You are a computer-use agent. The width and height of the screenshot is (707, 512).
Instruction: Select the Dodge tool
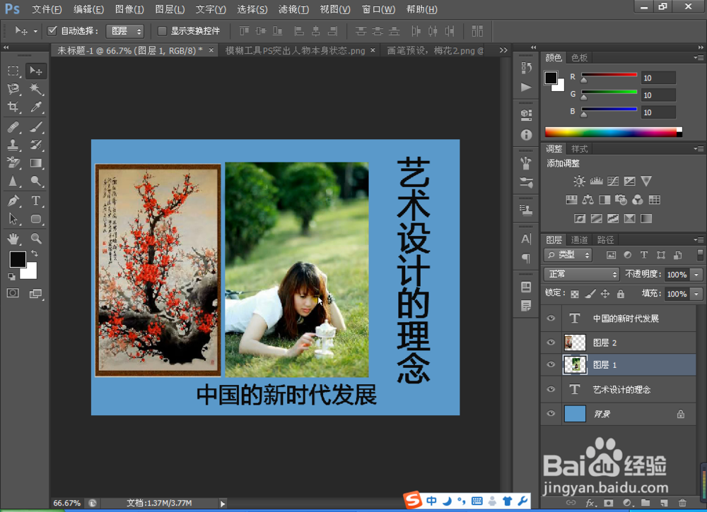(x=35, y=181)
